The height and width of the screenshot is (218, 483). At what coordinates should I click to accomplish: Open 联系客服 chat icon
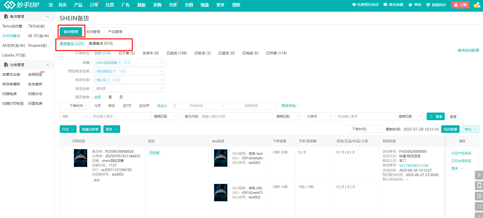coord(385,5)
